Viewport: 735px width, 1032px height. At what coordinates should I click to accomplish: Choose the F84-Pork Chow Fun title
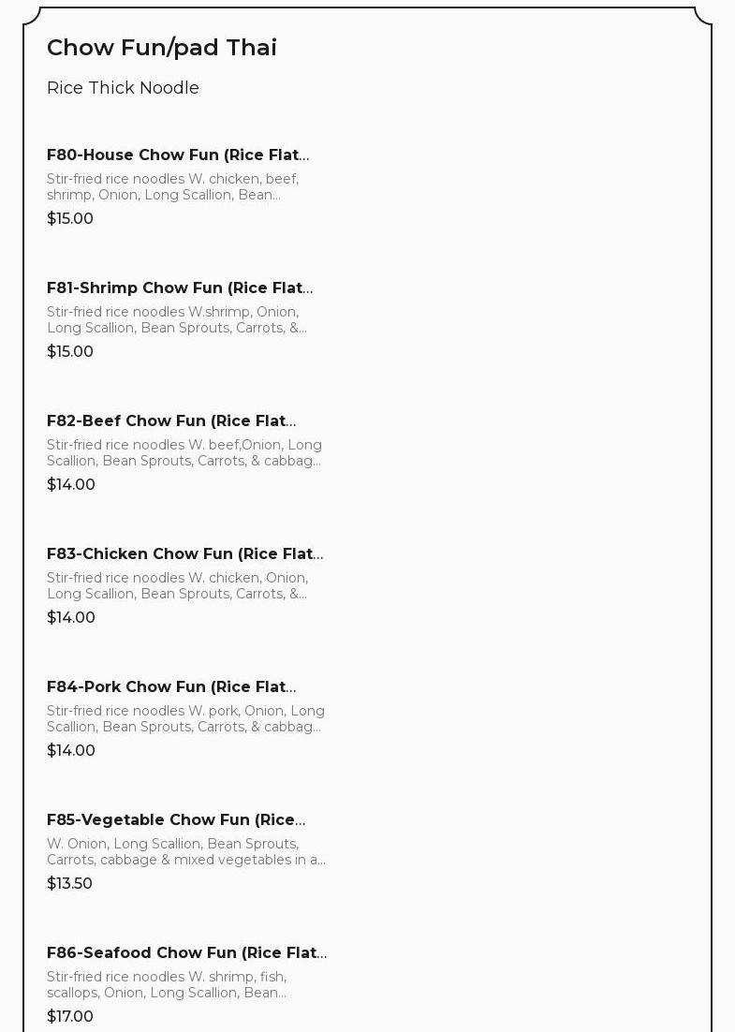(x=171, y=687)
